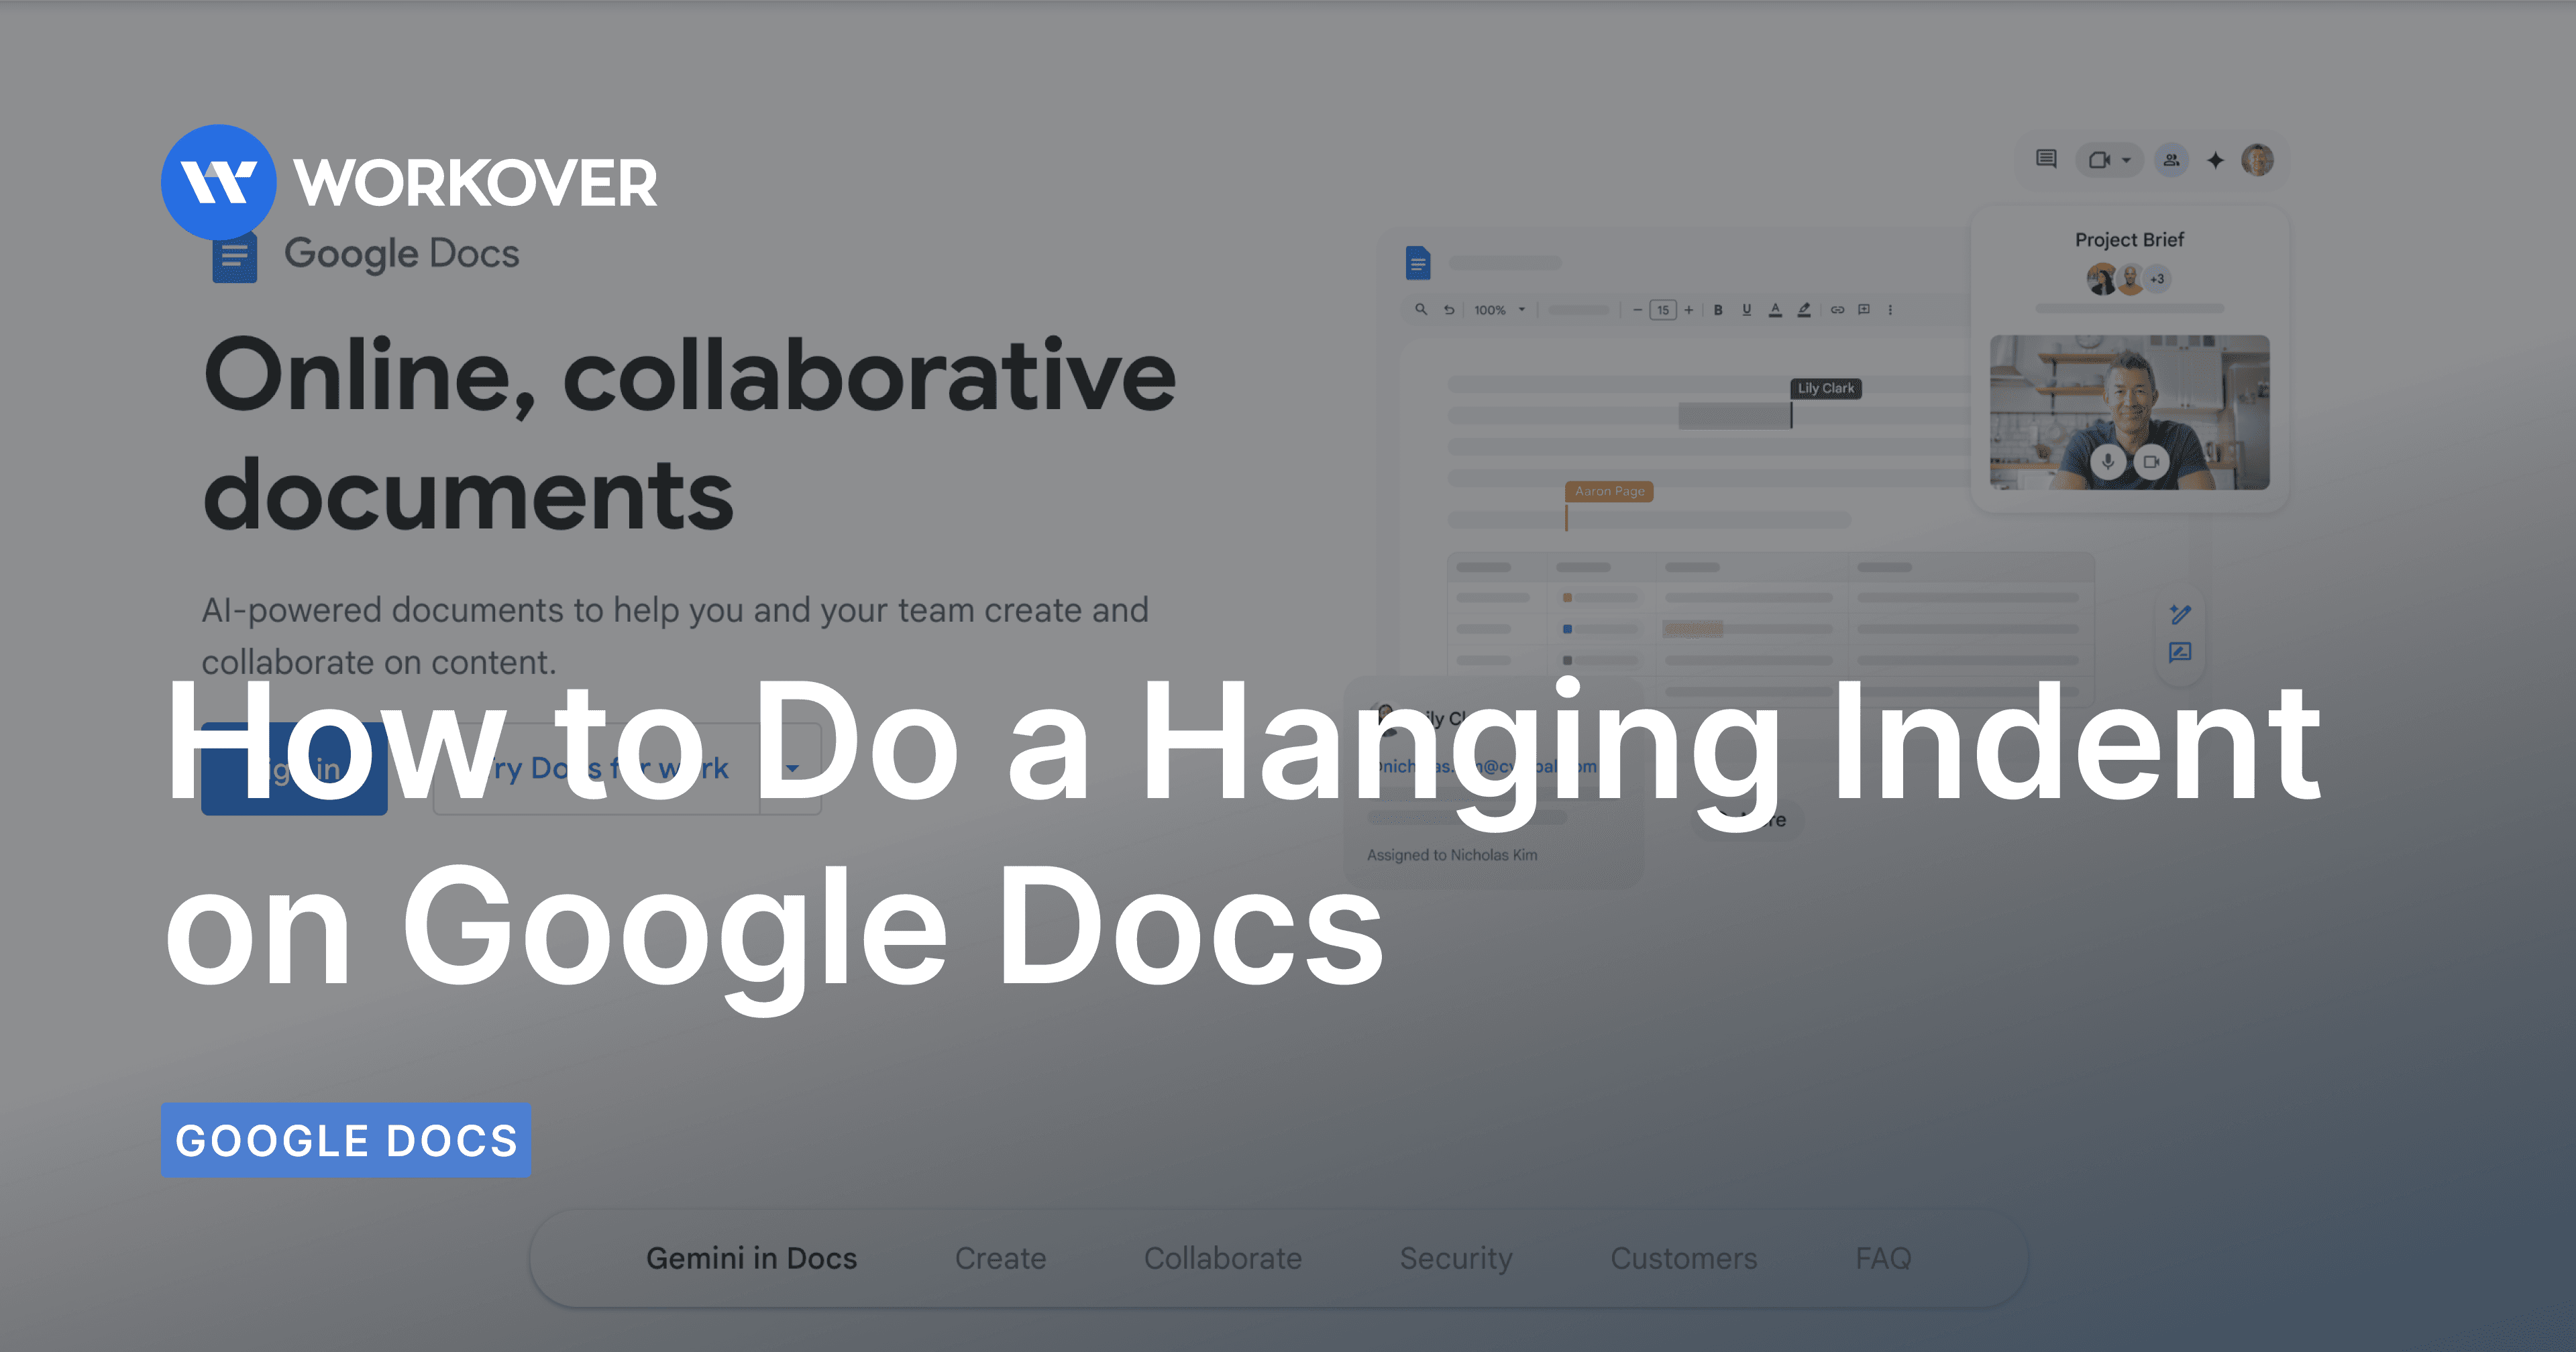
Task: Click the Lily Clark cursor label
Action: click(1826, 388)
